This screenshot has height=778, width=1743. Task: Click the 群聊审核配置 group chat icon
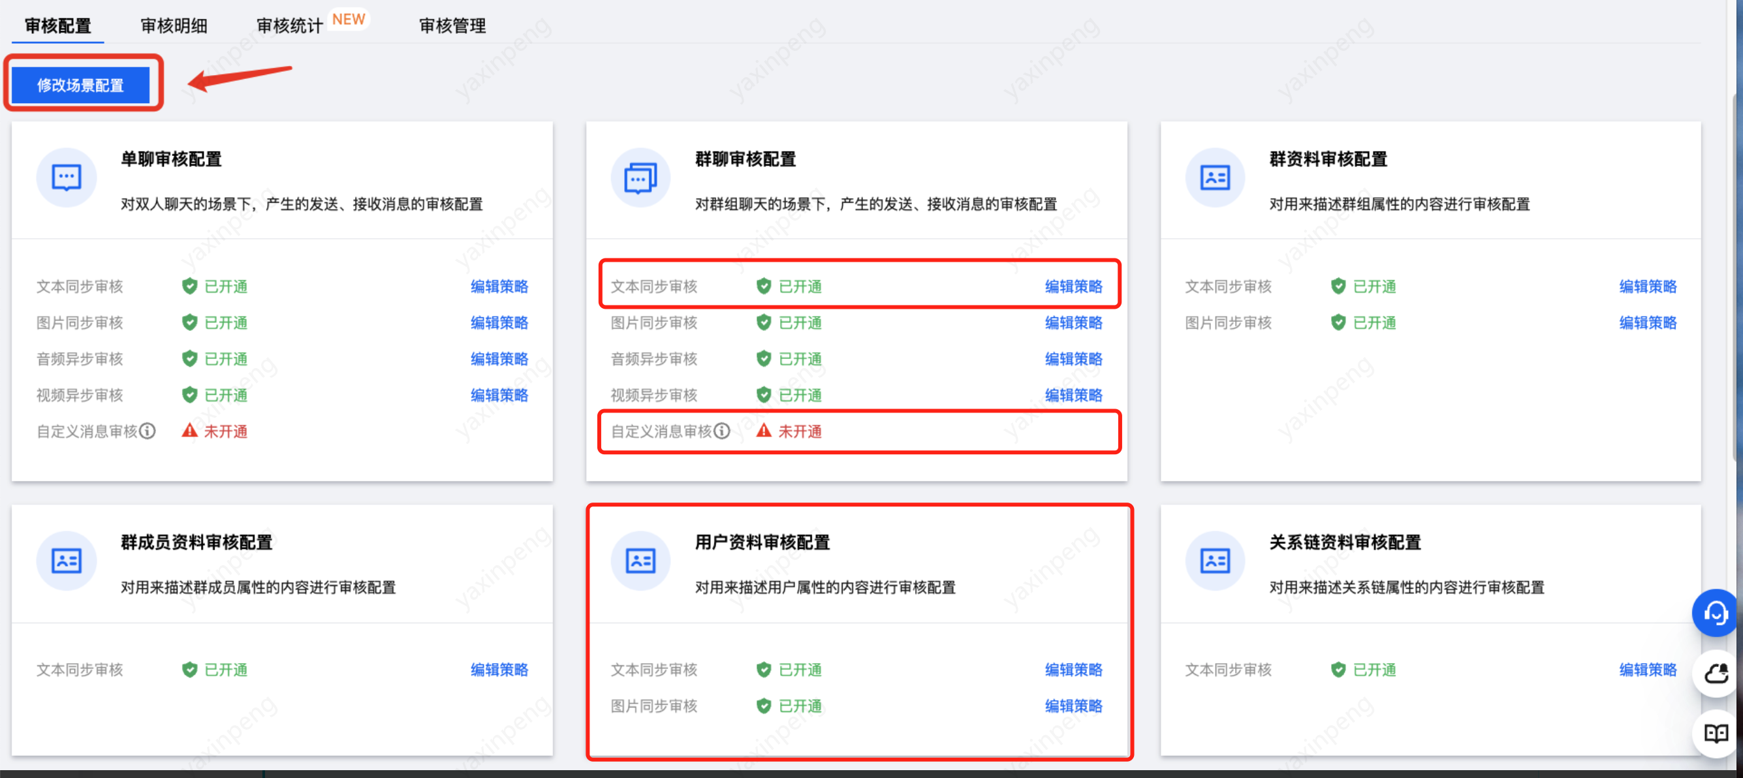(x=641, y=178)
